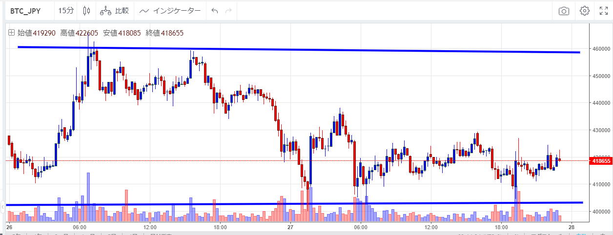Open the BTC_JPY symbol selector
Image resolution: width=613 pixels, height=235 pixels.
tap(24, 10)
